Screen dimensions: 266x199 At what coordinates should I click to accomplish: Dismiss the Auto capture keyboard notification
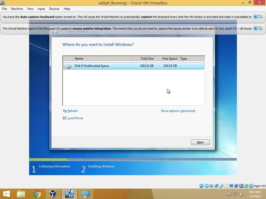click(x=255, y=17)
